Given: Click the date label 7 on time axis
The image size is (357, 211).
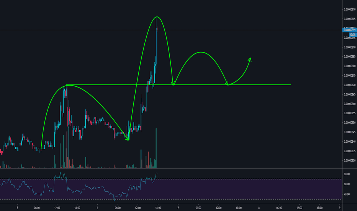Looking at the screenshot, I should pos(178,208).
